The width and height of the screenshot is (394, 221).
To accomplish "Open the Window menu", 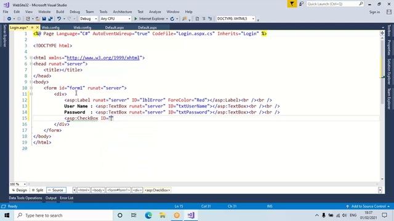I will [x=173, y=12].
